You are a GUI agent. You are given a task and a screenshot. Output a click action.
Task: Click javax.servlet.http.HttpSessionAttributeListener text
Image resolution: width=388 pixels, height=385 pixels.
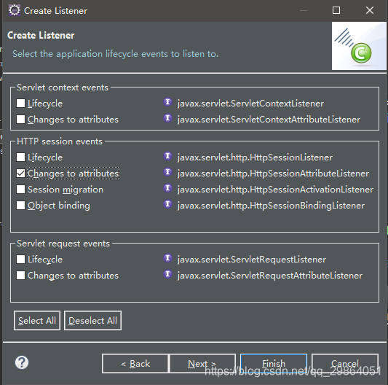pos(273,174)
